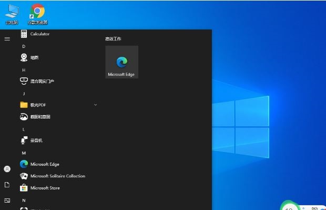The height and width of the screenshot is (210, 326).
Task: Expand the Start menu hamburger button
Action: (x=7, y=39)
